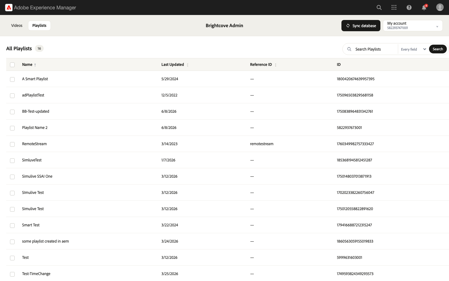This screenshot has height=281, width=449.
Task: Click the Name column header
Action: point(27,65)
